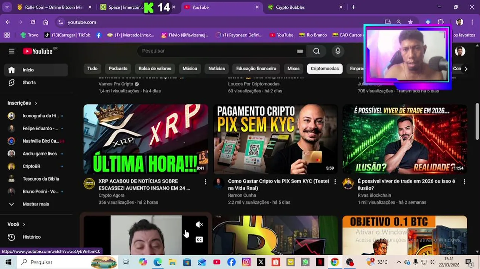The width and height of the screenshot is (480, 269).
Task: Select the Tudo filter chip
Action: [92, 69]
